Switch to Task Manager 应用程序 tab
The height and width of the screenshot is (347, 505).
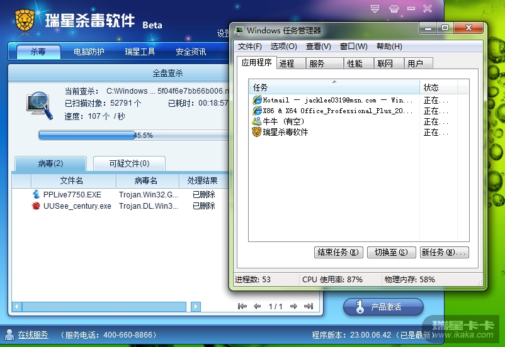pos(256,62)
